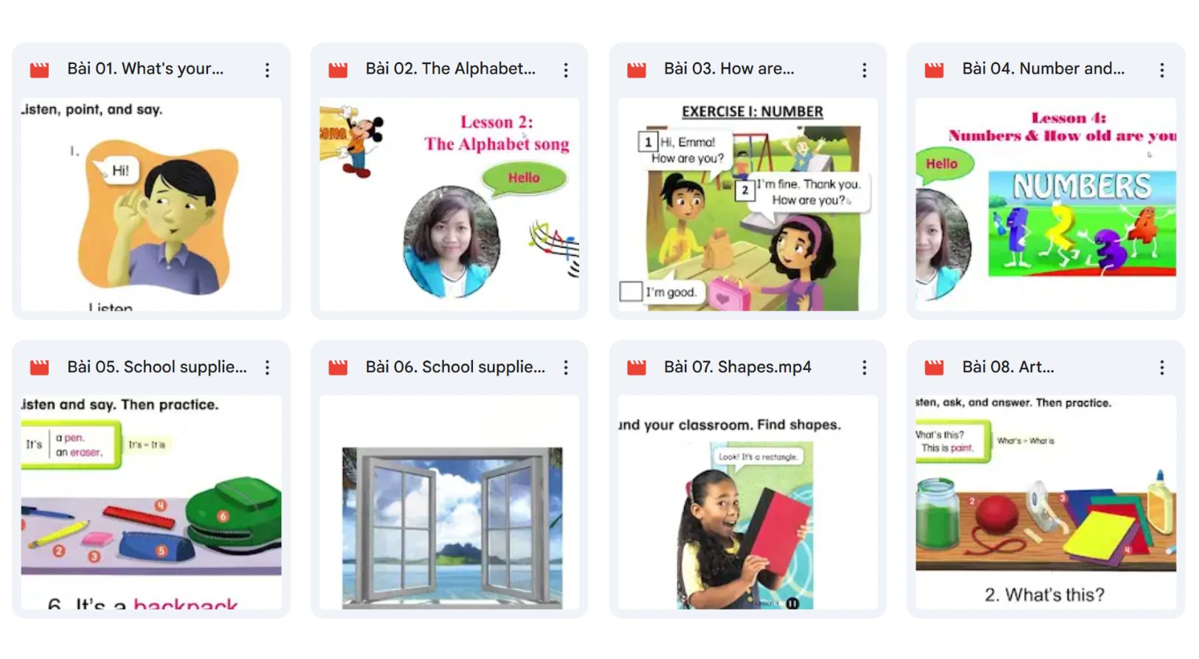Open more actions for Bài 06 file
The height and width of the screenshot is (659, 1199).
pos(566,368)
